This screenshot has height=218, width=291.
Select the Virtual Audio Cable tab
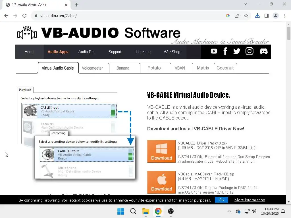point(58,68)
